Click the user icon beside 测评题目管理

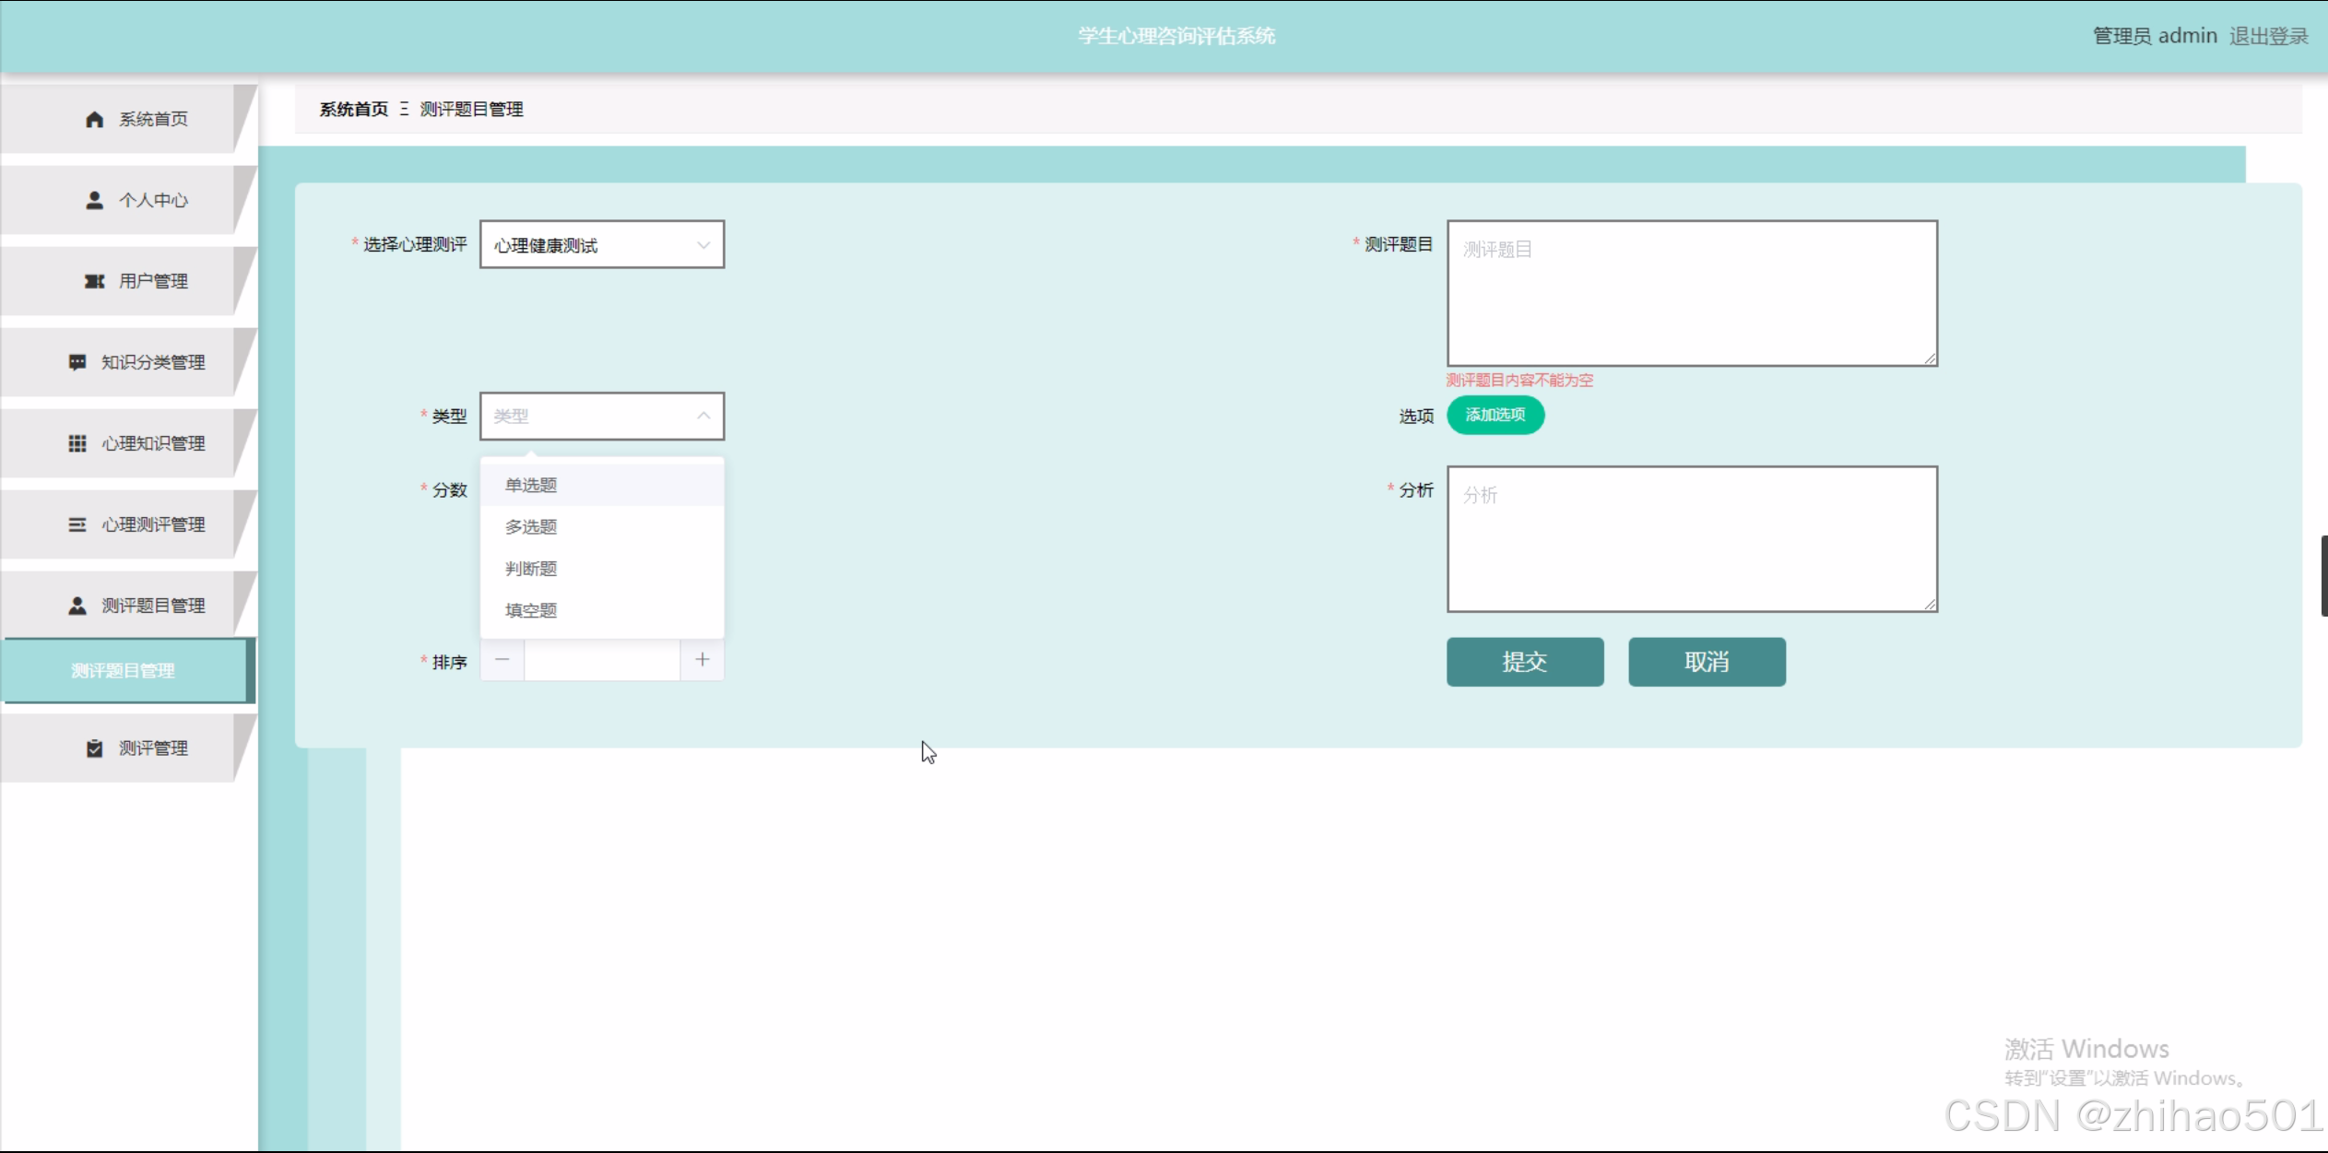pyautogui.click(x=77, y=606)
